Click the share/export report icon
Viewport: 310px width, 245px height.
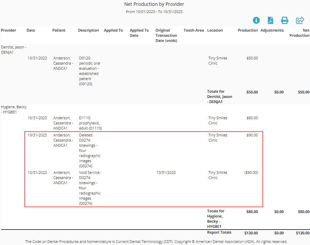[x=300, y=20]
